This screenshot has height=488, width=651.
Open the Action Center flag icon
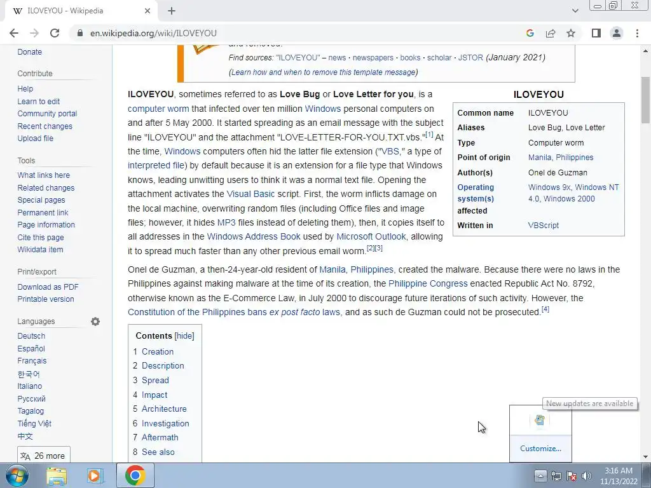[572, 476]
